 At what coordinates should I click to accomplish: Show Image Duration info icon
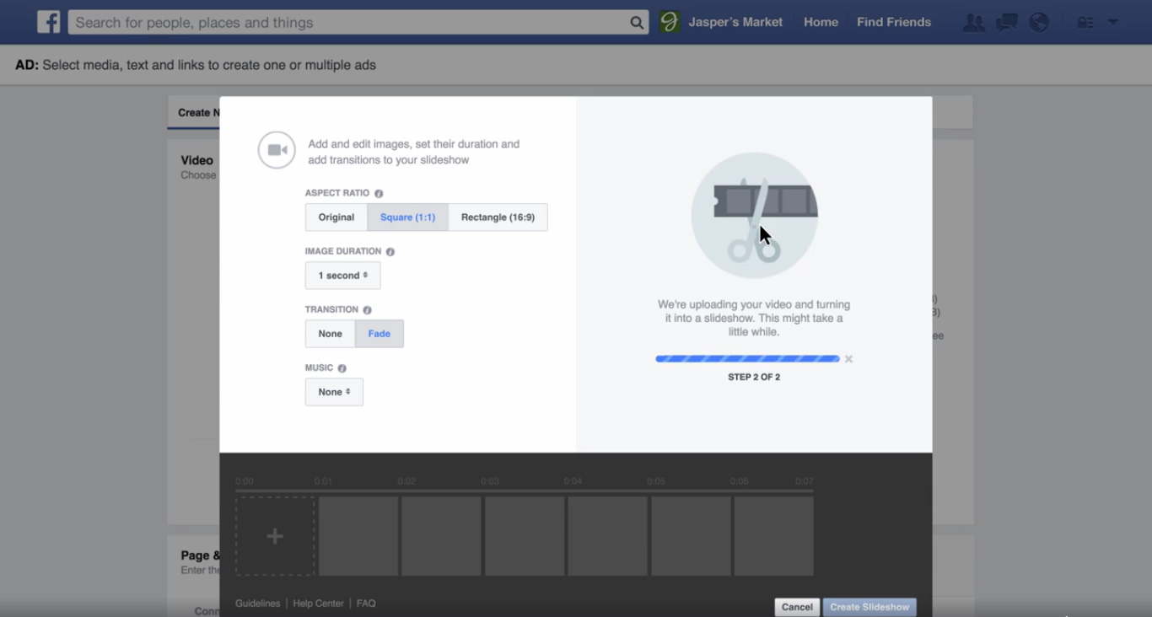(x=390, y=252)
